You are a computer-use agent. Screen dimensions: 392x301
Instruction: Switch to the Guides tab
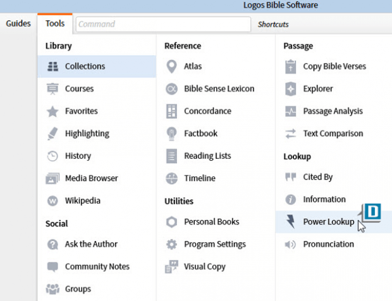point(18,24)
